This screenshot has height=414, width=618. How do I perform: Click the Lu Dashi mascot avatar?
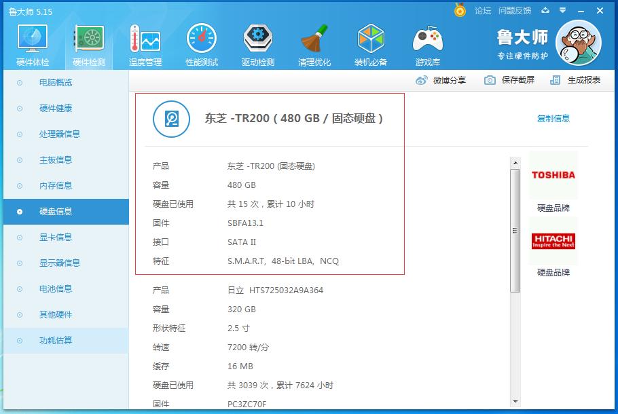(x=578, y=43)
